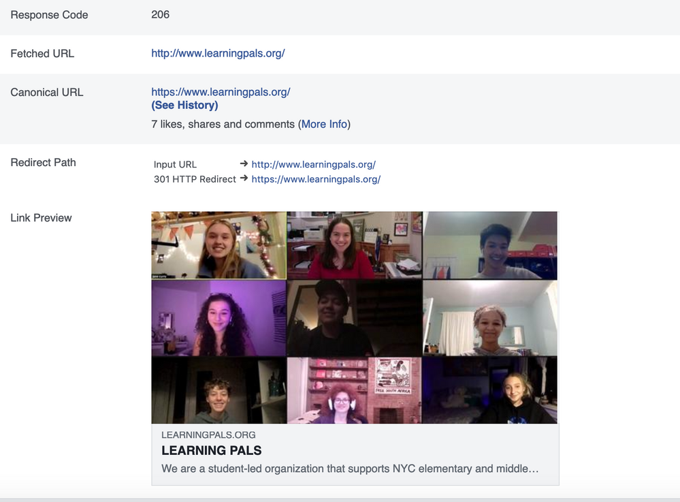This screenshot has width=680, height=502.
Task: Click the Link Preview row label
Action: point(41,218)
